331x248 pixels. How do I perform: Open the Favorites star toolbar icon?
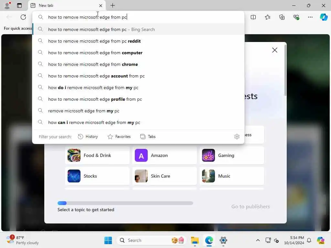click(267, 17)
